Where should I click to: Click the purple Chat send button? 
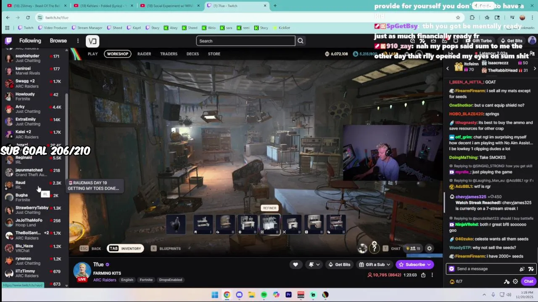[528, 281]
